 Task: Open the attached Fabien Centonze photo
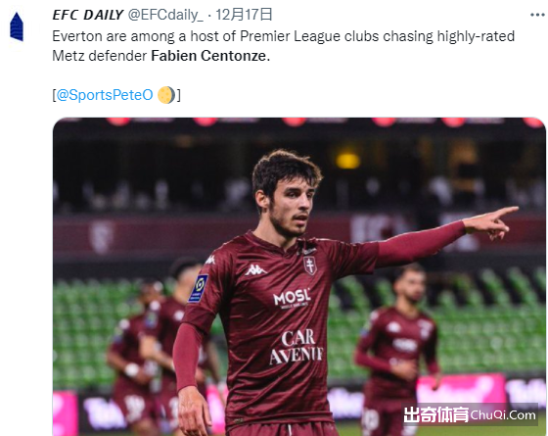point(299,276)
